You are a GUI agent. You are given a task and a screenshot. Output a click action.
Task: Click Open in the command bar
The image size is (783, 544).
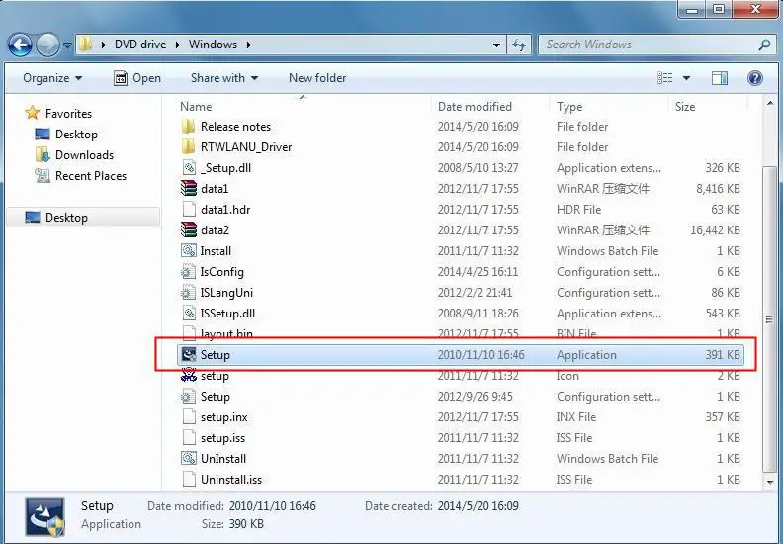coord(137,78)
